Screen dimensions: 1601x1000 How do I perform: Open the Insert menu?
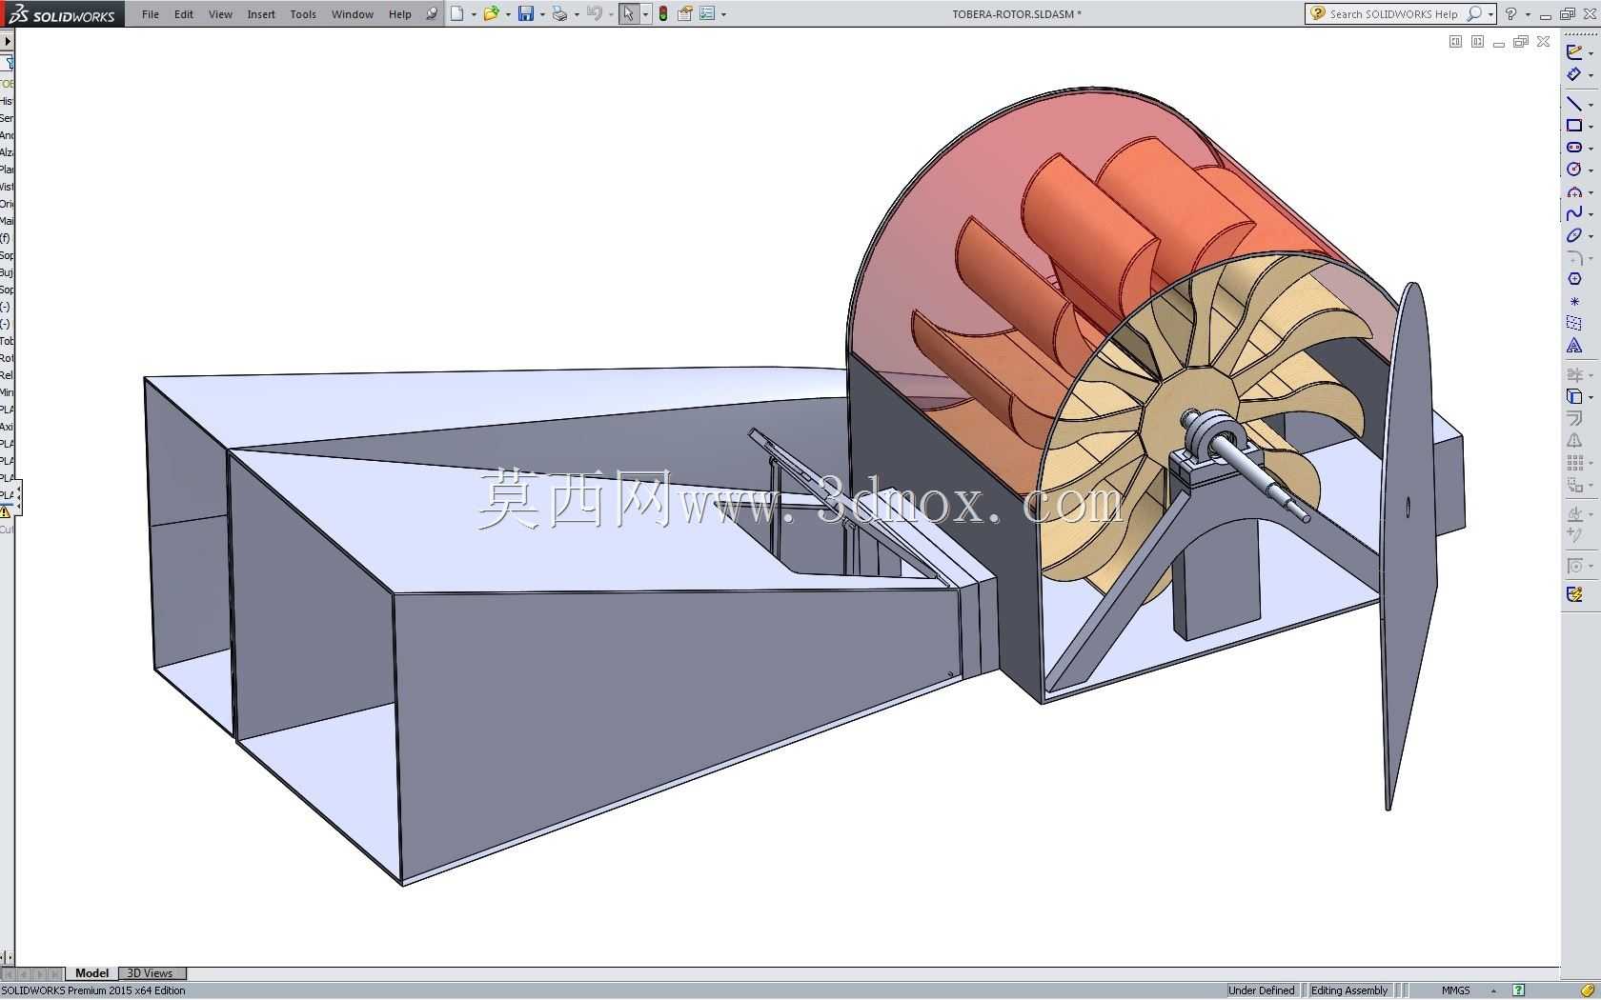click(x=261, y=14)
